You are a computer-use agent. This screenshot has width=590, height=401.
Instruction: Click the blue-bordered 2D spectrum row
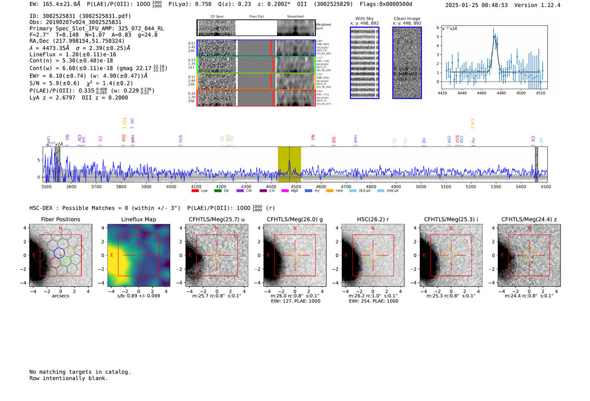pyautogui.click(x=256, y=48)
